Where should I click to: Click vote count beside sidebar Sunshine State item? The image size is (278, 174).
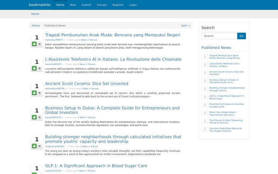point(205,130)
